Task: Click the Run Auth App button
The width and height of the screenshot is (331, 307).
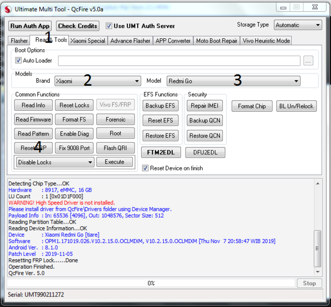Action: pos(30,26)
